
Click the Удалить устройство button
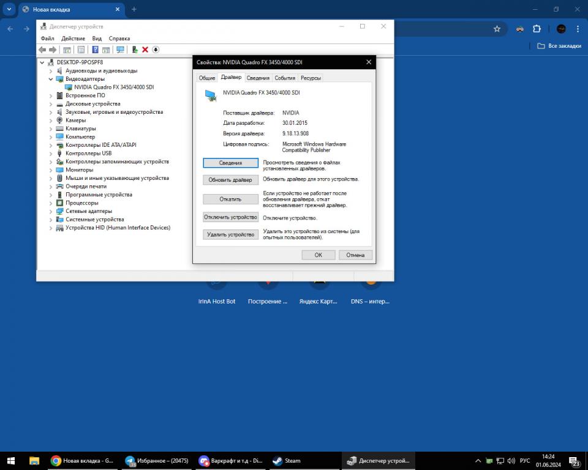(231, 234)
